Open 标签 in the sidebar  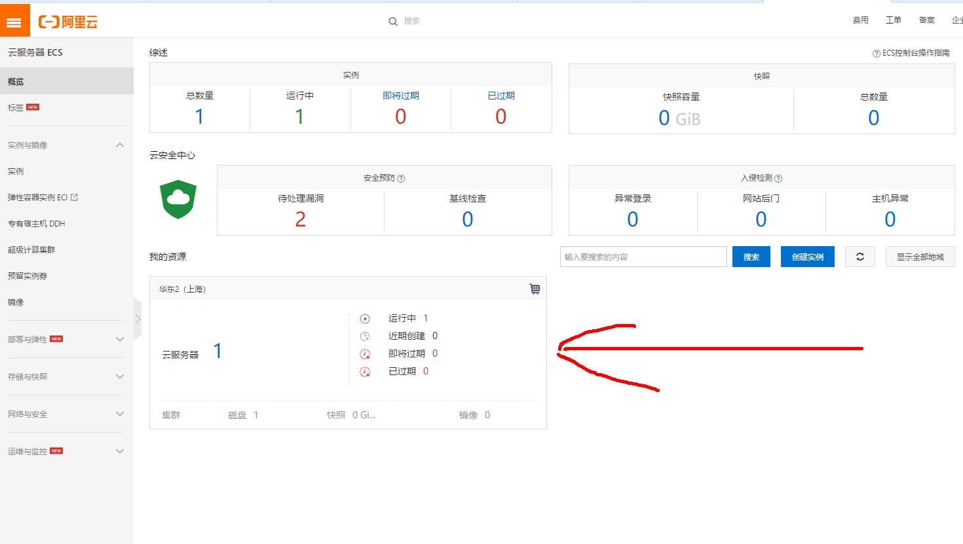pyautogui.click(x=16, y=107)
